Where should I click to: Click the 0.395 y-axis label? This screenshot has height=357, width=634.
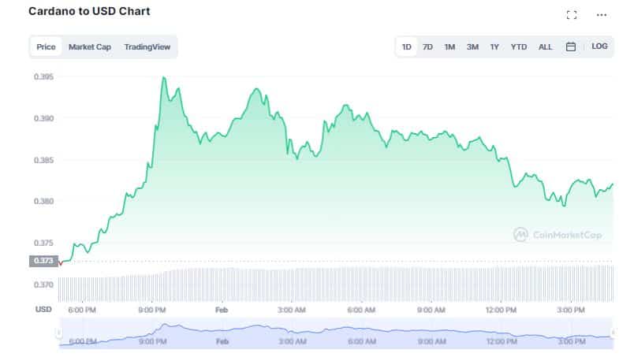point(43,76)
